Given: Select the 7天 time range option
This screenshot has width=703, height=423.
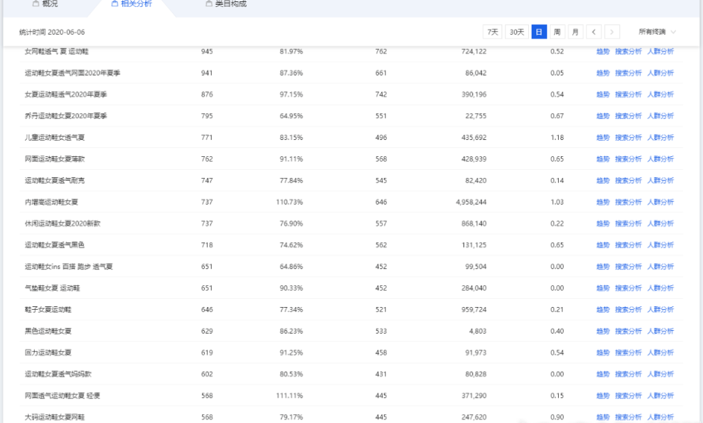Looking at the screenshot, I should coord(492,32).
